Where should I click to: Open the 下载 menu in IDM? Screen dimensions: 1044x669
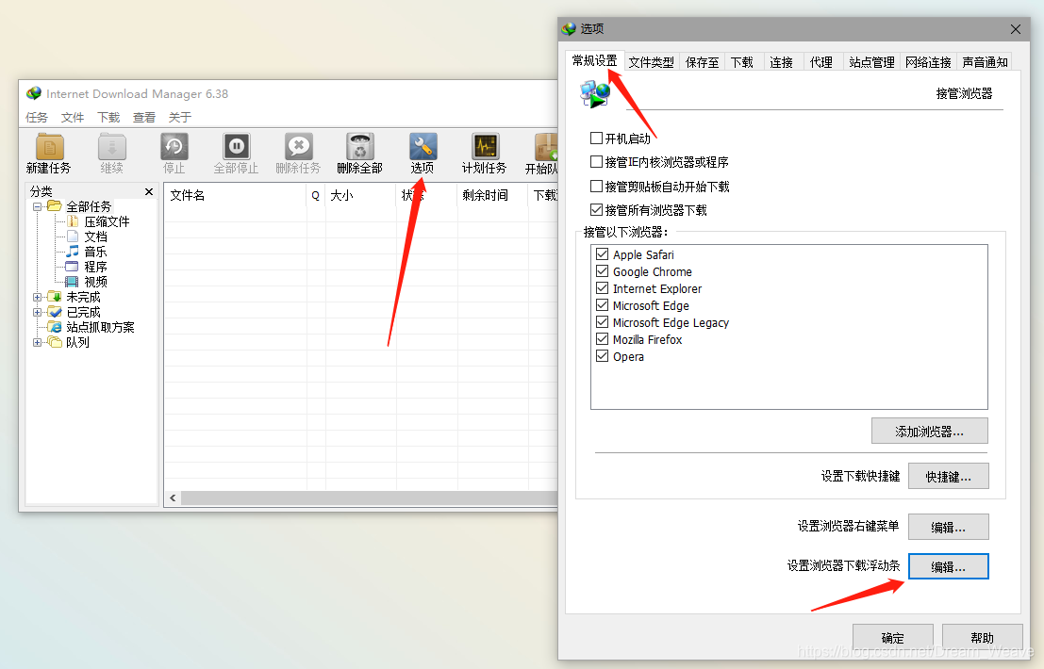coord(108,117)
